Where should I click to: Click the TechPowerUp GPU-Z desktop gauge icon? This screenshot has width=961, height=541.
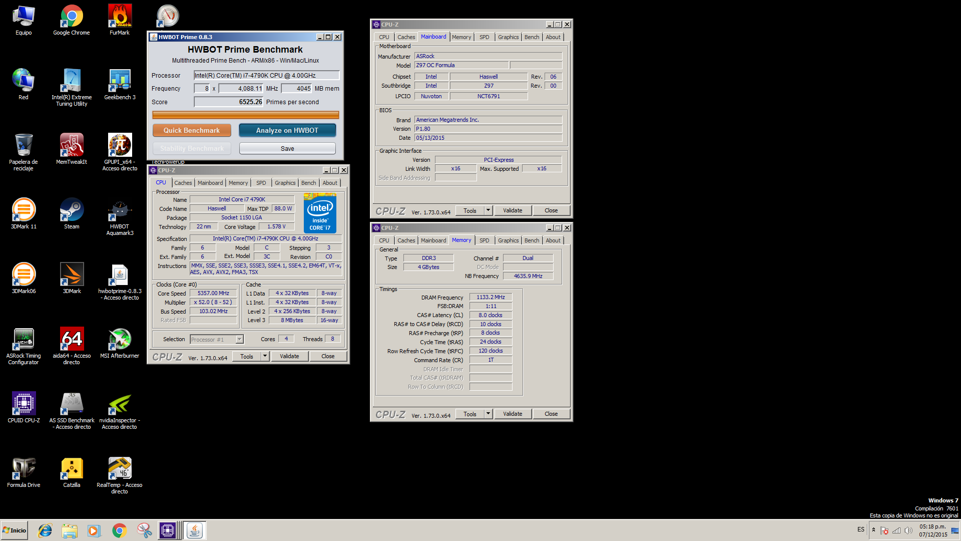pyautogui.click(x=168, y=16)
